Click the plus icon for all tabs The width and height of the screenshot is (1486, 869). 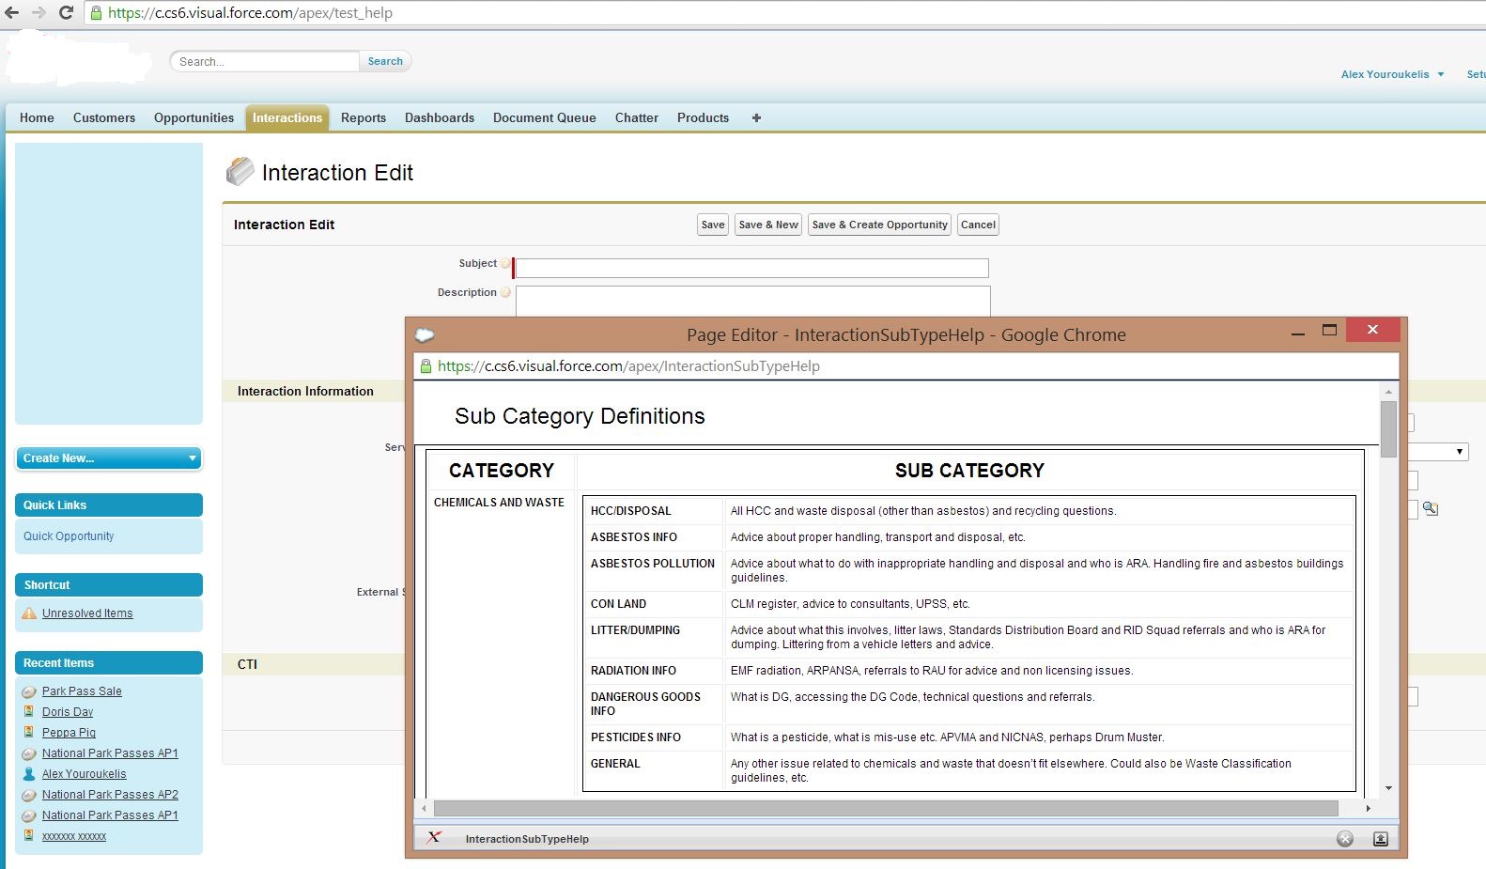click(x=756, y=118)
